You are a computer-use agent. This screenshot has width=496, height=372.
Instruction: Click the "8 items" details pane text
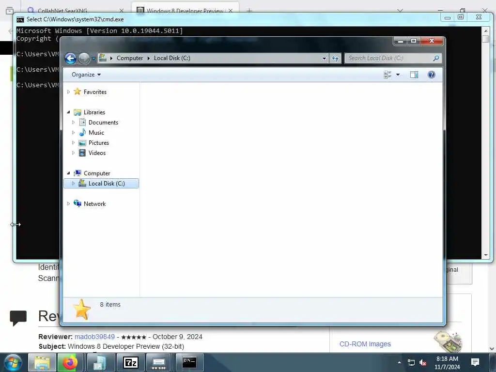point(110,304)
